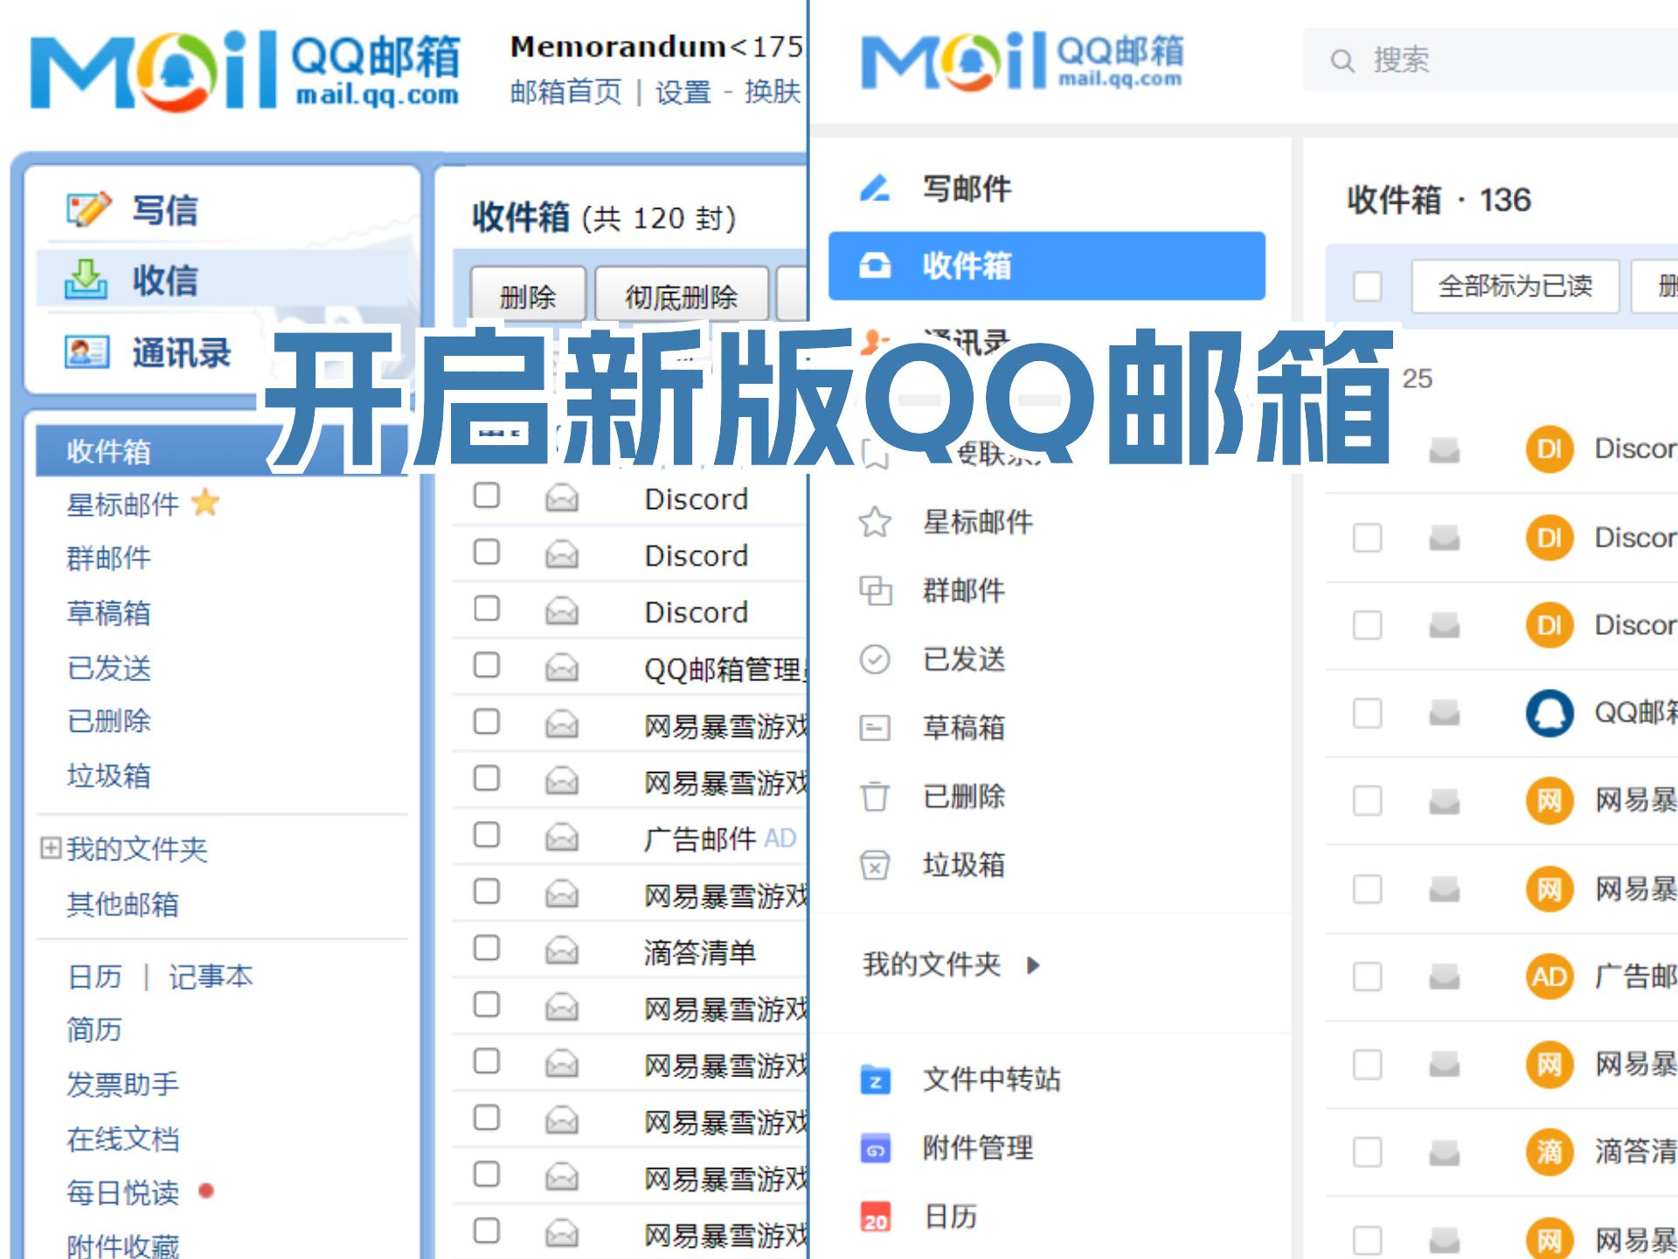Open 已删除 in old sidebar
Image resolution: width=1678 pixels, height=1259 pixels.
pos(109,720)
